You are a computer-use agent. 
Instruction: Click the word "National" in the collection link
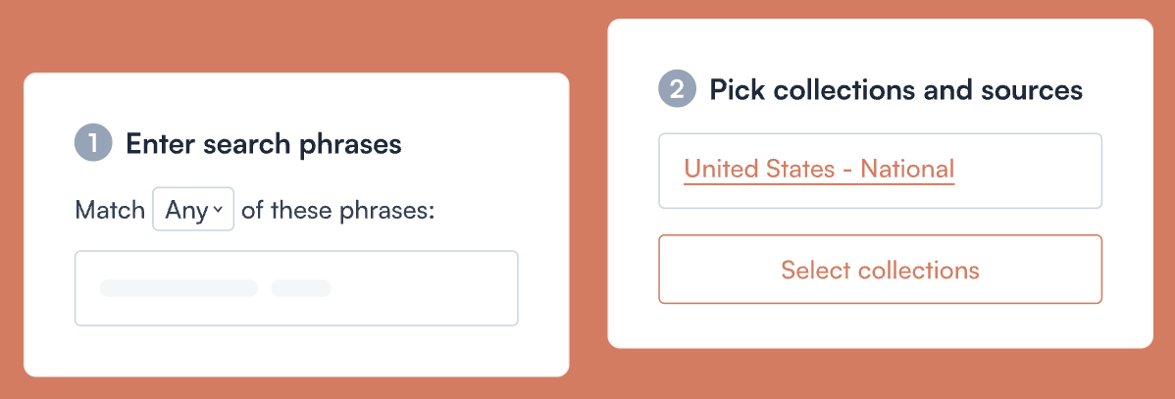coord(907,169)
